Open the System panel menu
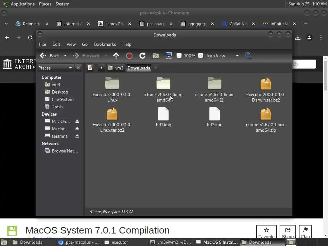Image resolution: width=328 pixels, height=246 pixels. [x=62, y=4]
